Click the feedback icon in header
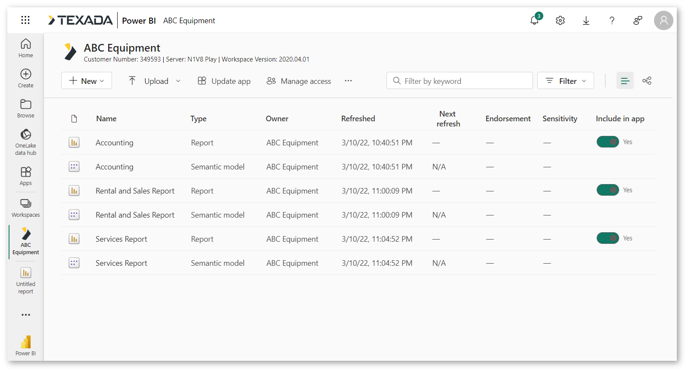 pos(638,20)
